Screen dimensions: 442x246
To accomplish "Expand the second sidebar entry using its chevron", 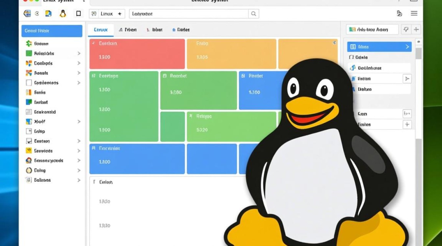I will pyautogui.click(x=79, y=53).
